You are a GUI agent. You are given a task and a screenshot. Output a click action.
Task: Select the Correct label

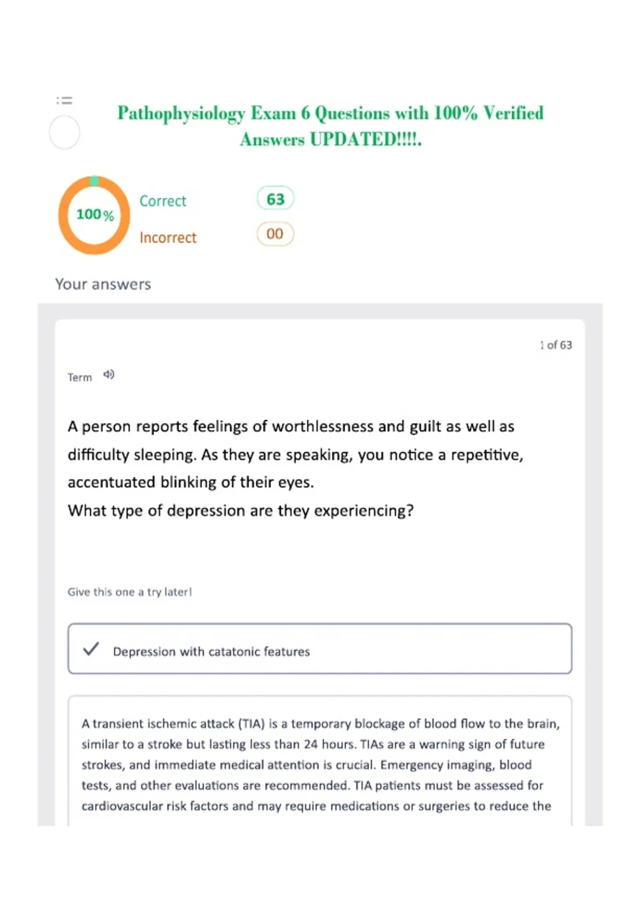[163, 201]
